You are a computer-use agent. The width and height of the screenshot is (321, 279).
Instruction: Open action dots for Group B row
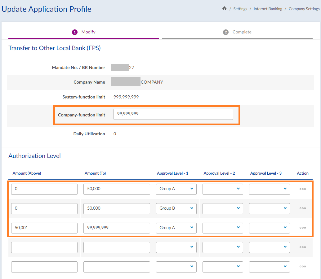[x=303, y=208]
